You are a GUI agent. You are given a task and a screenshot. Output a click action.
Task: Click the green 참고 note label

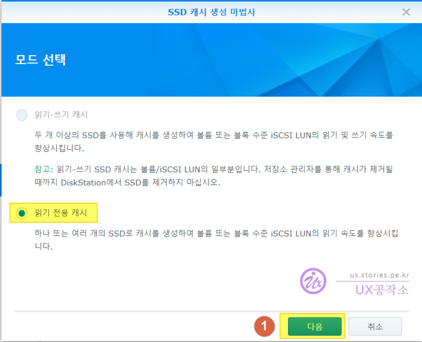(43, 169)
